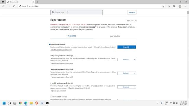Open the Windows Start menu

[x=4, y=103]
